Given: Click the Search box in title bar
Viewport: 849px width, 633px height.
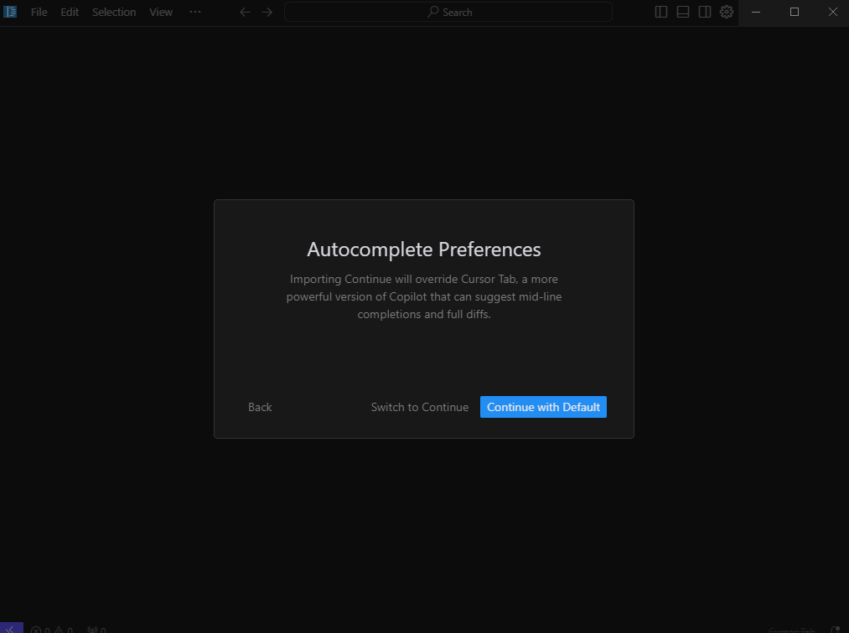Looking at the screenshot, I should [448, 12].
